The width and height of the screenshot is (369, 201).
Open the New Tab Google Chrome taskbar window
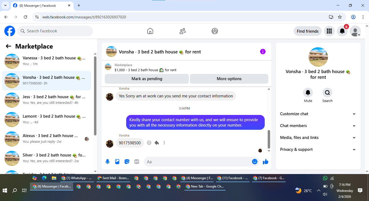pyautogui.click(x=205, y=186)
